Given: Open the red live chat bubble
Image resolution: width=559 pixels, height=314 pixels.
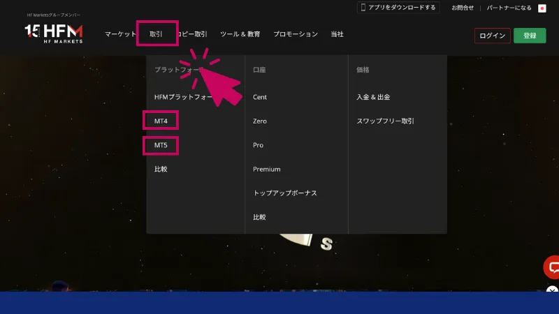Looking at the screenshot, I should click(553, 267).
